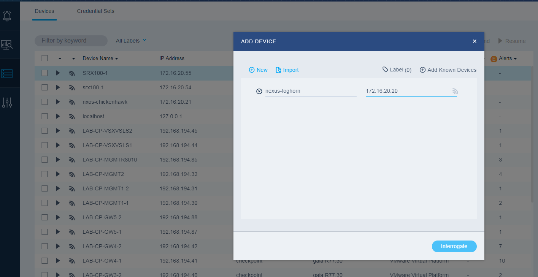The width and height of the screenshot is (538, 277).
Task: Click the play icon for LAB-CP-VSXVSLS2
Action: [x=58, y=131]
